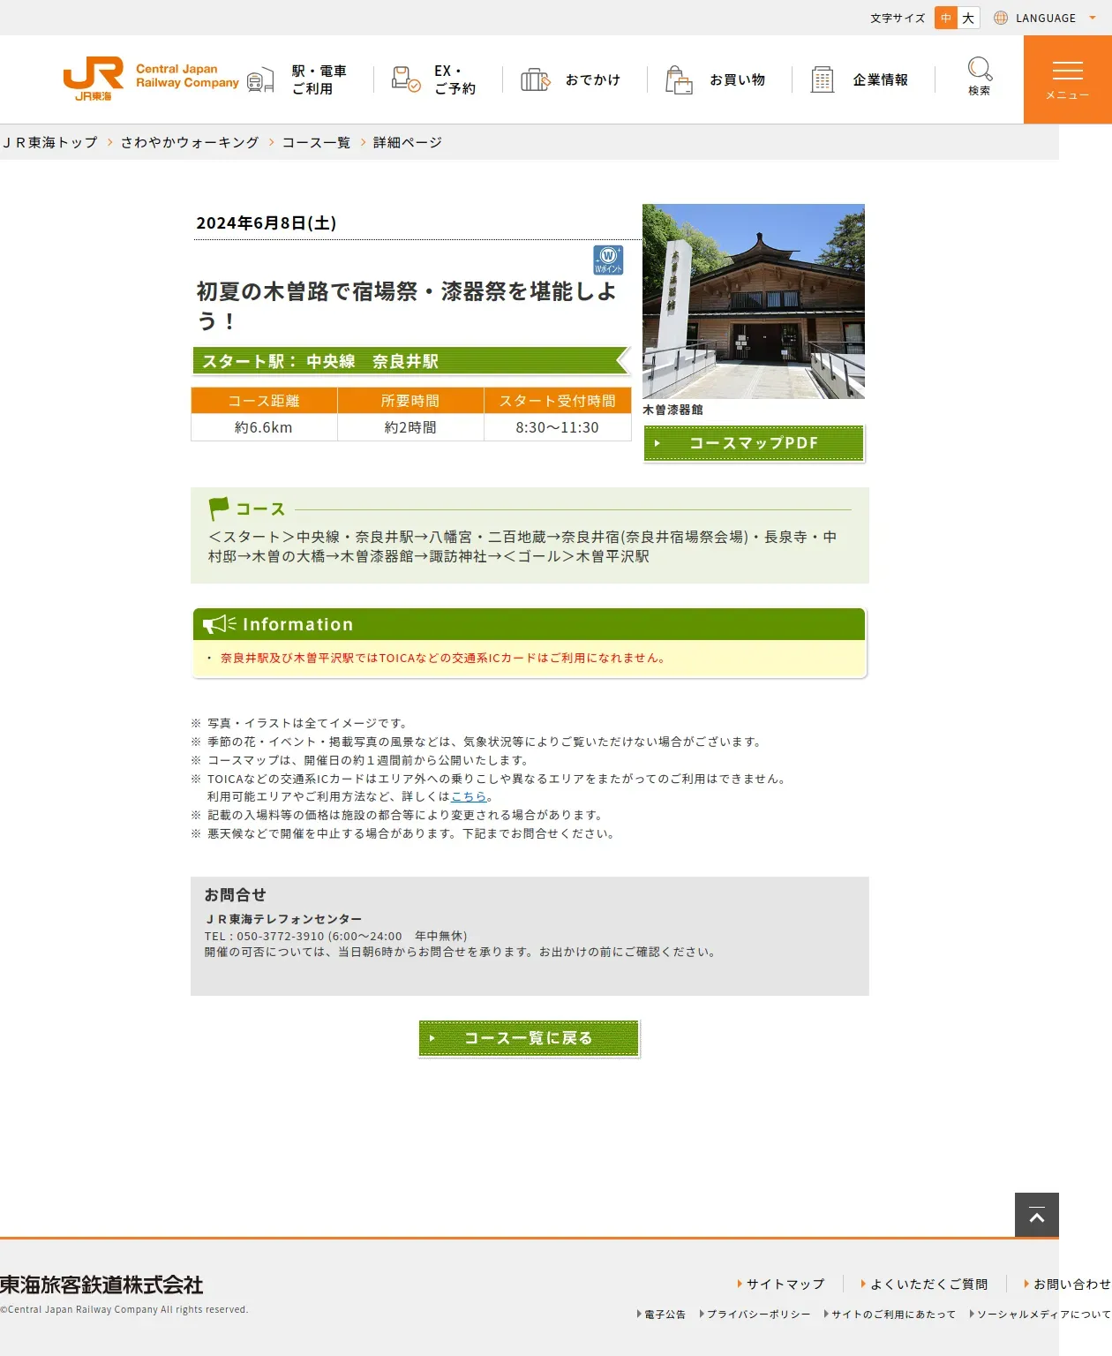This screenshot has height=1356, width=1112.
Task: Open the 駅・電車ご利用 train icon menu
Action: [x=260, y=80]
